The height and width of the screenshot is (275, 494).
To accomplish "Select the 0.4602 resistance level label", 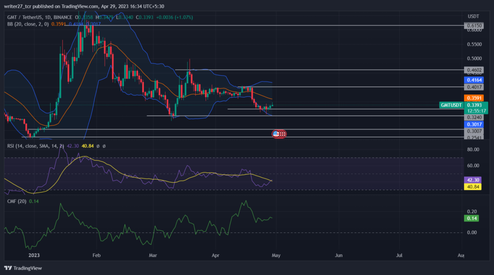I will click(474, 70).
